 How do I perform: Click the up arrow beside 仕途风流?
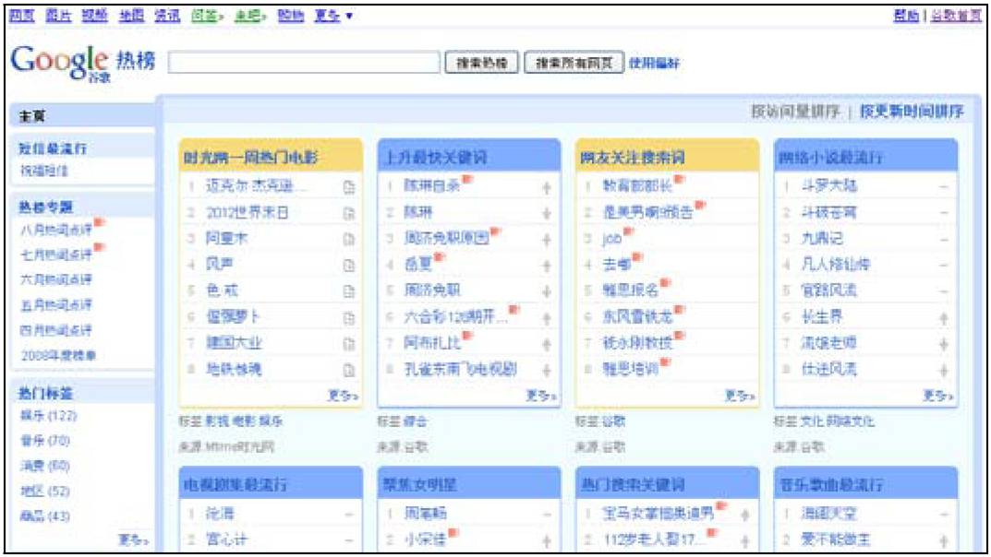point(944,371)
